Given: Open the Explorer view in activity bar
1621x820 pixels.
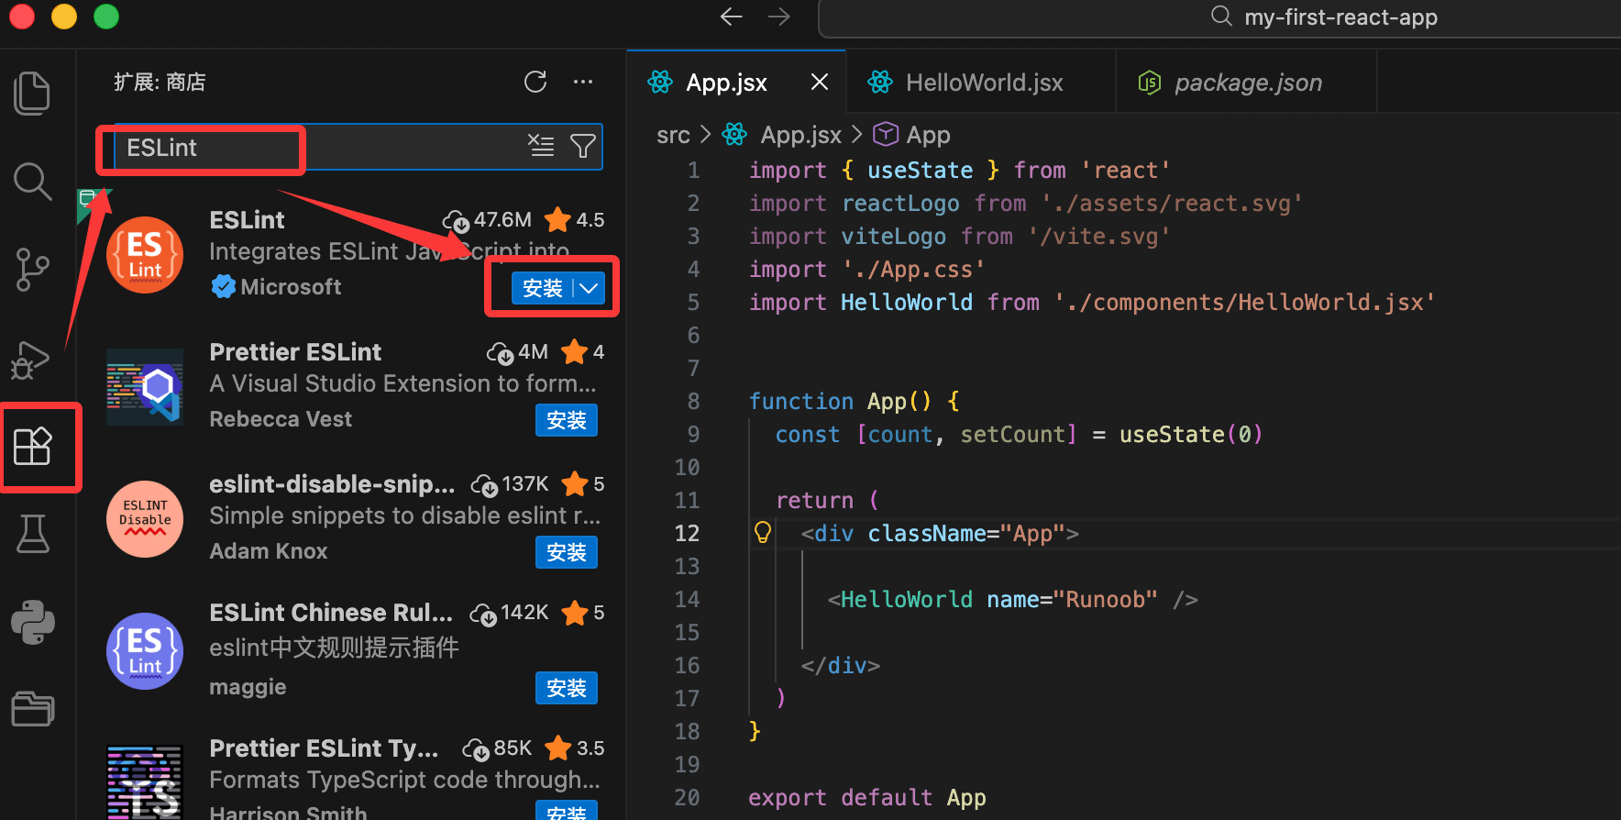Looking at the screenshot, I should tap(33, 93).
